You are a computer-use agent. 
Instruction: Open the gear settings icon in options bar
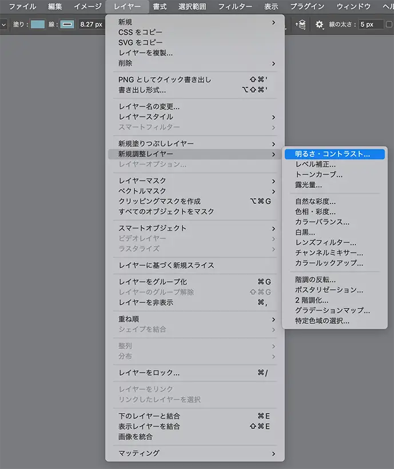(x=320, y=24)
